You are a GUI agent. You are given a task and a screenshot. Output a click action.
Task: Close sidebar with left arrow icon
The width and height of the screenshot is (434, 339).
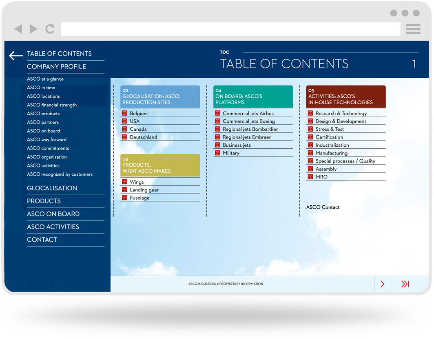coord(16,55)
